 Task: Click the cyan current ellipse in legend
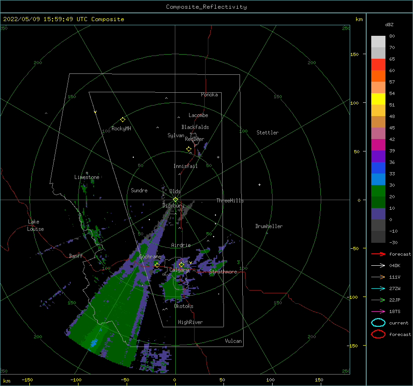click(x=378, y=323)
